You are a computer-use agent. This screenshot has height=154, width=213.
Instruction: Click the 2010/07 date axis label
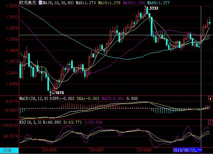[x=97, y=150]
